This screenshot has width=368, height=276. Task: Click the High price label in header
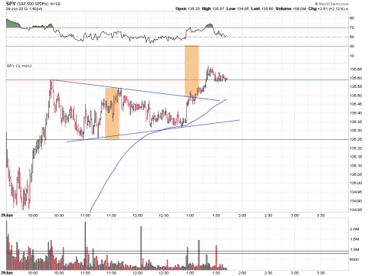[x=206, y=8]
